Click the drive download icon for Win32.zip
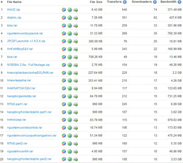The width and height of the screenshot is (183, 163). click(x=76, y=10)
